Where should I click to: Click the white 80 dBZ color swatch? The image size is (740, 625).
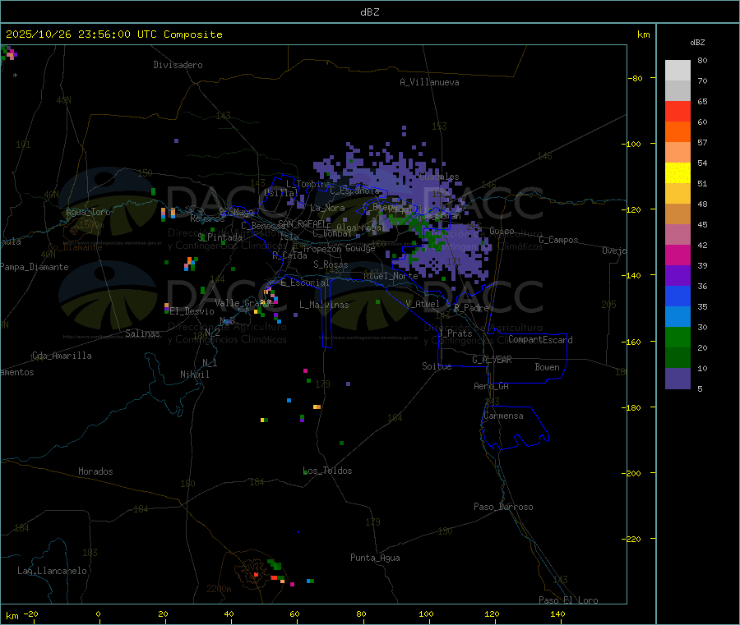coord(678,71)
